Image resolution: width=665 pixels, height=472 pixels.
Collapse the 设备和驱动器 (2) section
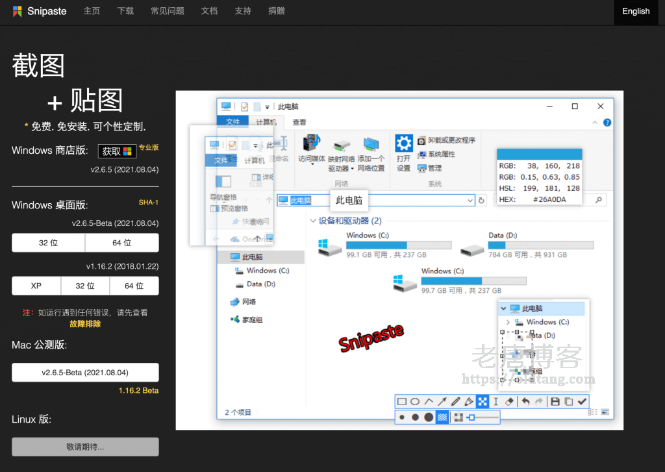(x=312, y=221)
